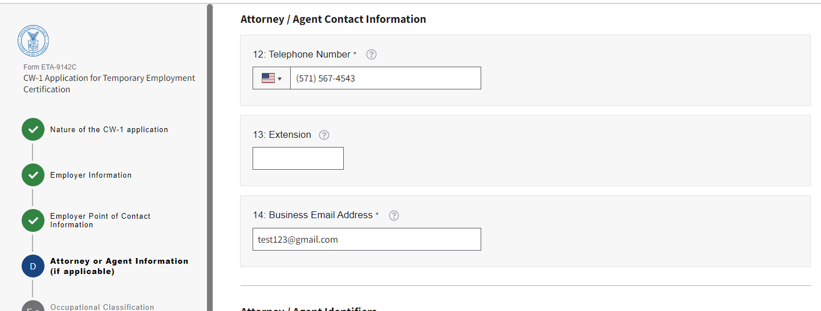Viewport: 821px width, 311px height.
Task: Click checkmark for Employer Point of Contact
Action: tap(33, 220)
